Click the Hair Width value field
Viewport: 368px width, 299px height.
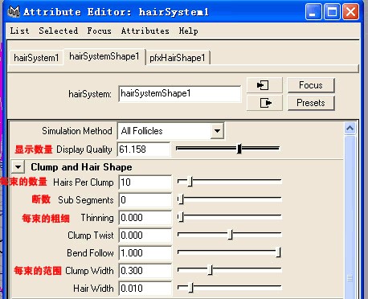[145, 289]
